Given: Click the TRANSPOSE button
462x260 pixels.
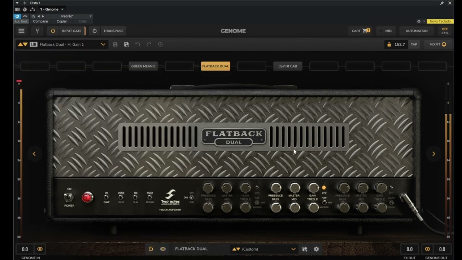Looking at the screenshot, I should point(113,31).
